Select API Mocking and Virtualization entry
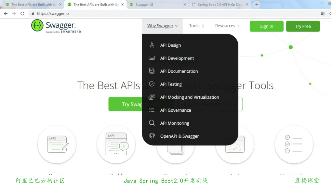 [190, 97]
